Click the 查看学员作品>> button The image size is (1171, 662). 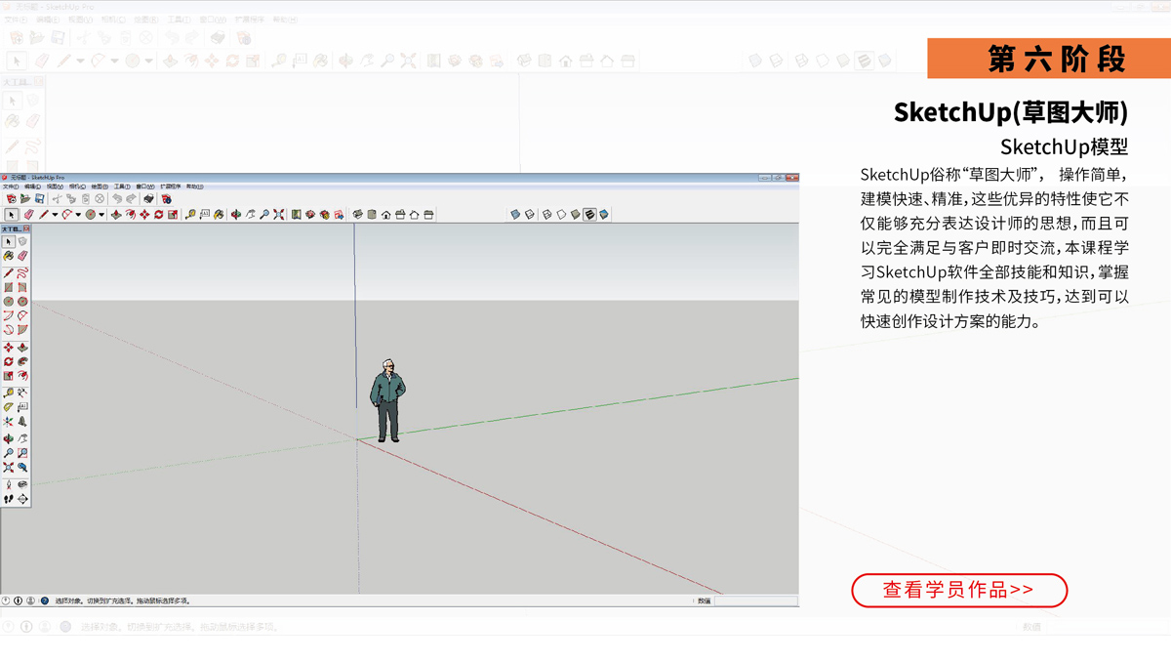(959, 590)
